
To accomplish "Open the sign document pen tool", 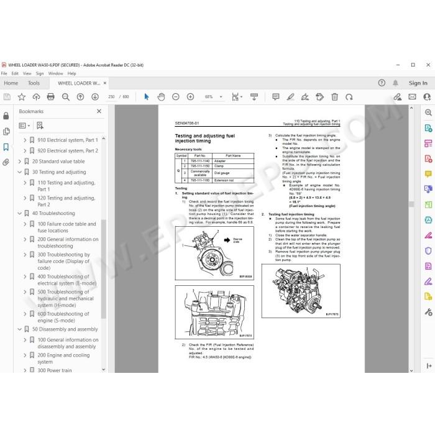I will point(305,97).
